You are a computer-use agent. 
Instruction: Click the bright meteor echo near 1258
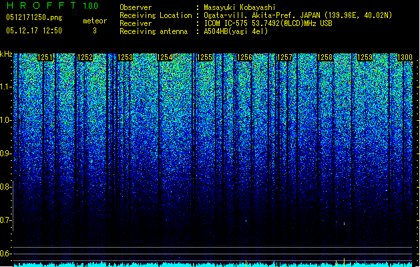(344, 224)
